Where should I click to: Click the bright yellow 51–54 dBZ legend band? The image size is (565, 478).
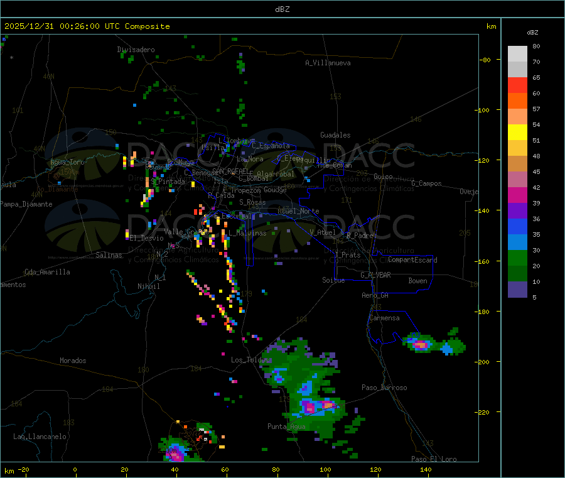click(x=517, y=133)
